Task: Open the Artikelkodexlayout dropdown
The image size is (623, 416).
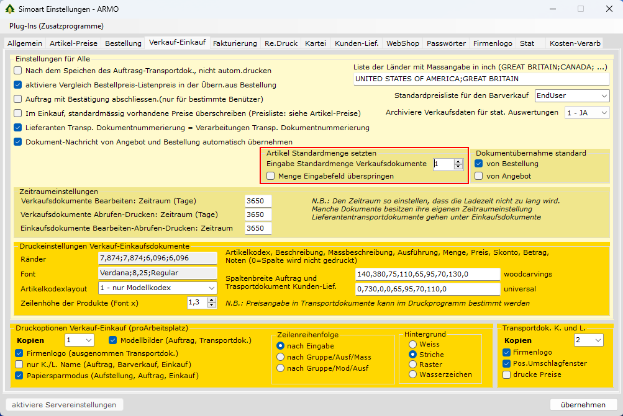Action: click(x=158, y=288)
